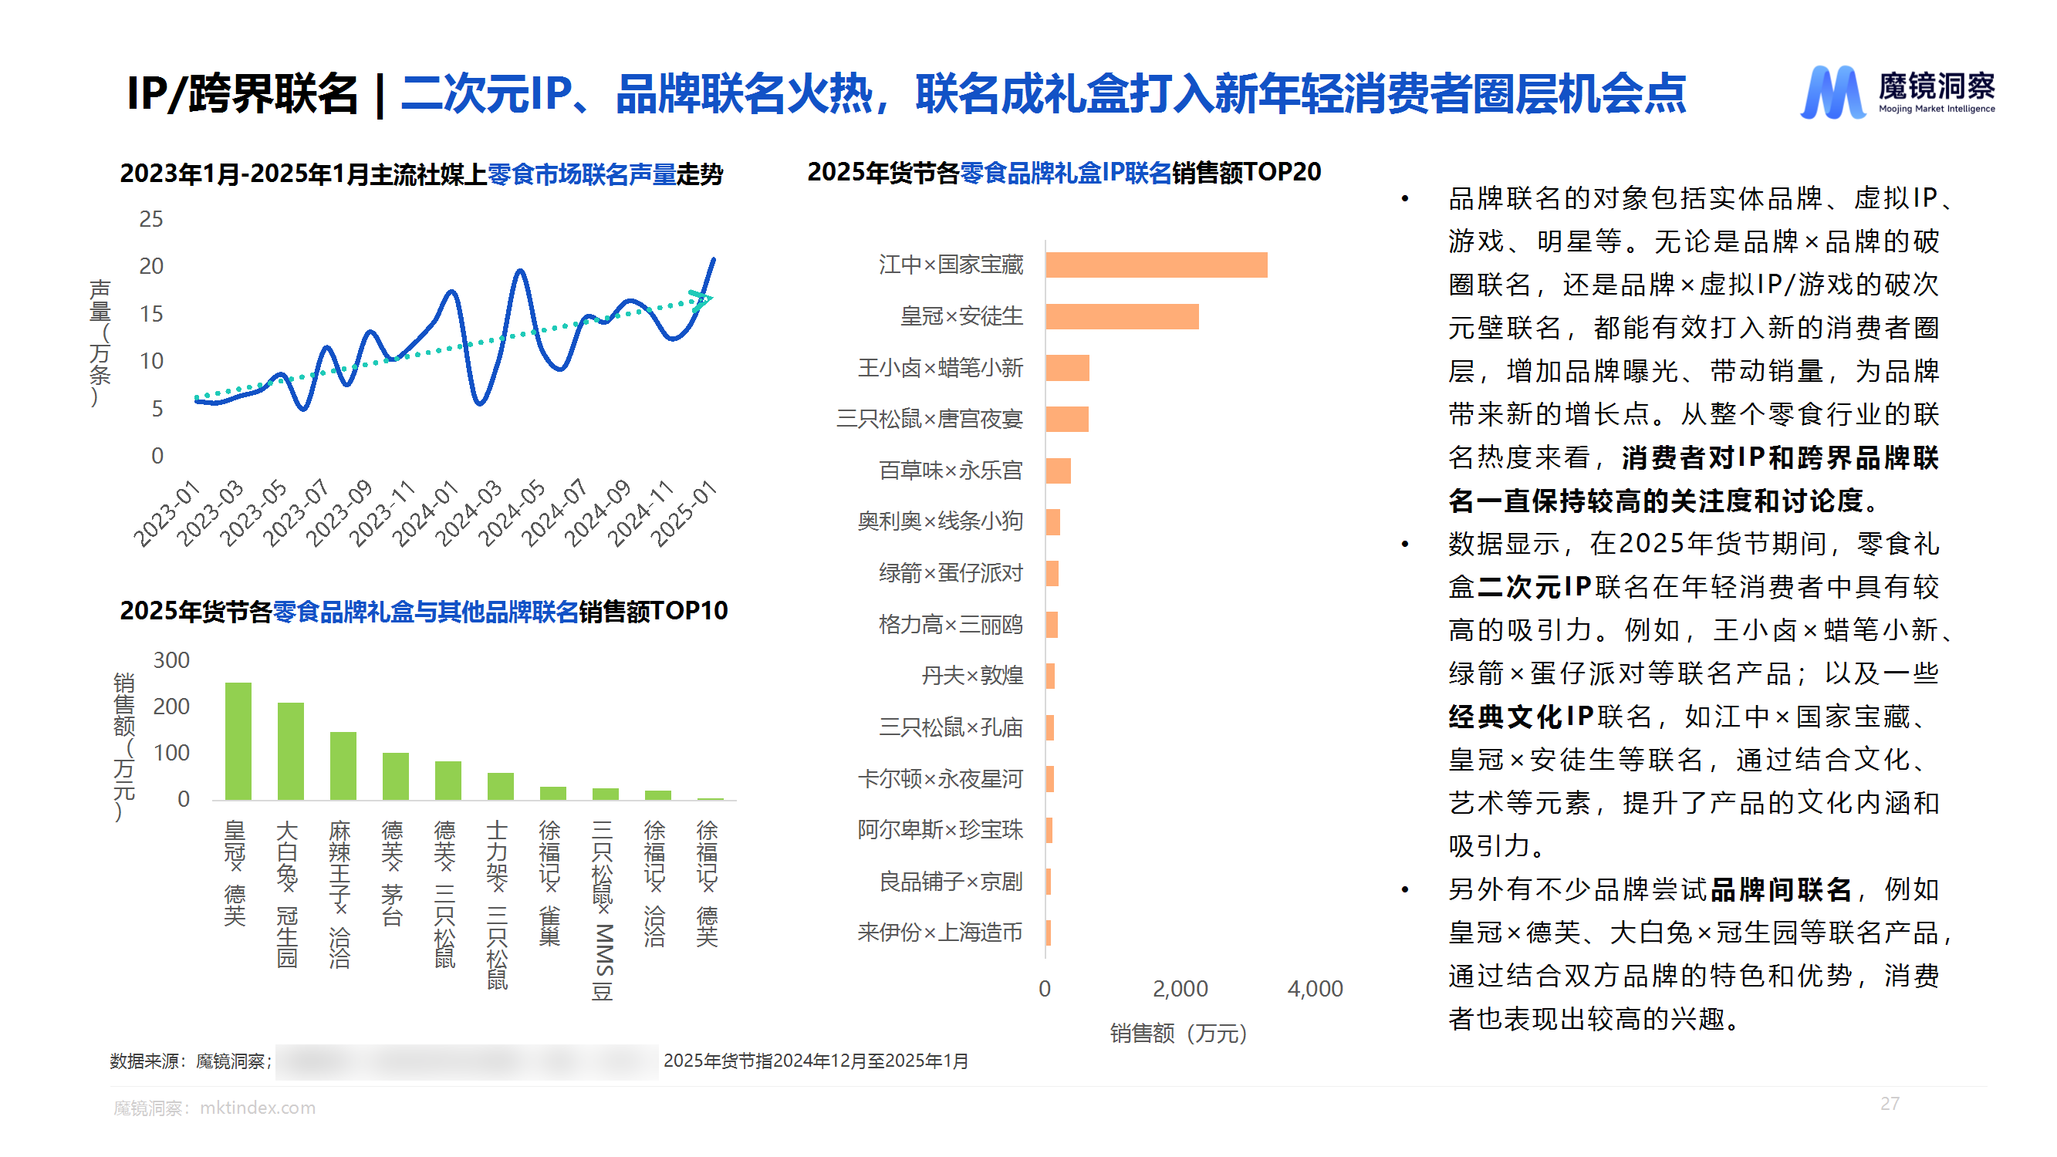Click the label '卡尔顿×永夜星河'

(x=940, y=778)
